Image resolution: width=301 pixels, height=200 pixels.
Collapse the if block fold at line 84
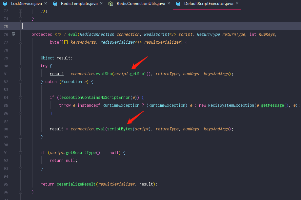point(20,97)
